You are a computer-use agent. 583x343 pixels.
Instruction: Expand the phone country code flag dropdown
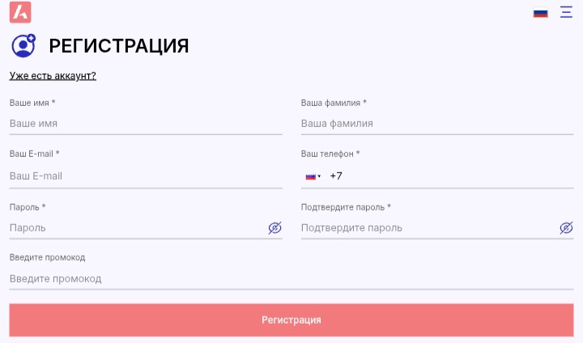313,176
